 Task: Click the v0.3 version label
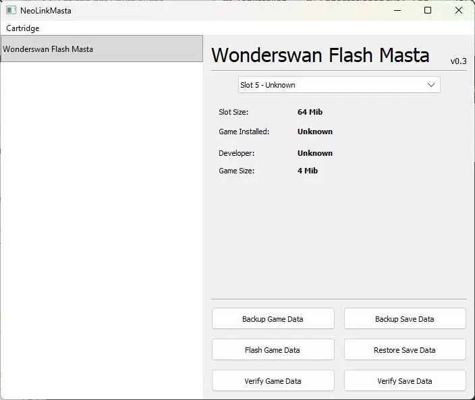(x=459, y=61)
